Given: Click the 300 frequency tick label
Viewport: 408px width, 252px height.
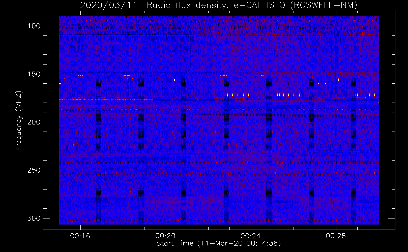Looking at the screenshot, I should click(x=34, y=218).
